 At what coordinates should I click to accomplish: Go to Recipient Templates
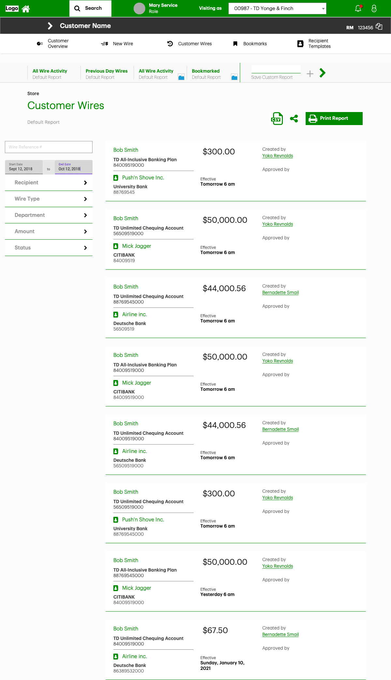click(314, 44)
